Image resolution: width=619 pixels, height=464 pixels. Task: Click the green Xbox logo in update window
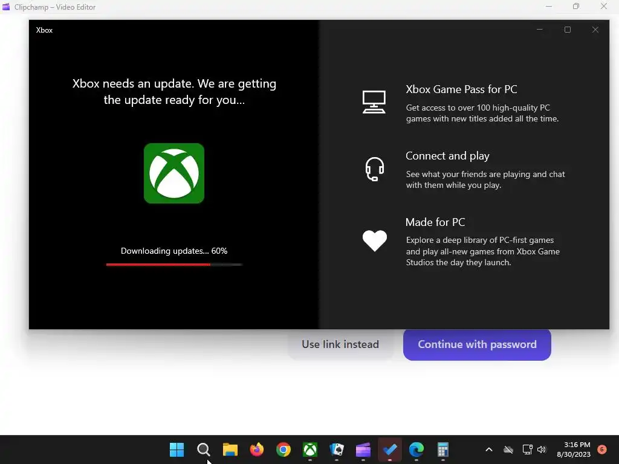[174, 173]
